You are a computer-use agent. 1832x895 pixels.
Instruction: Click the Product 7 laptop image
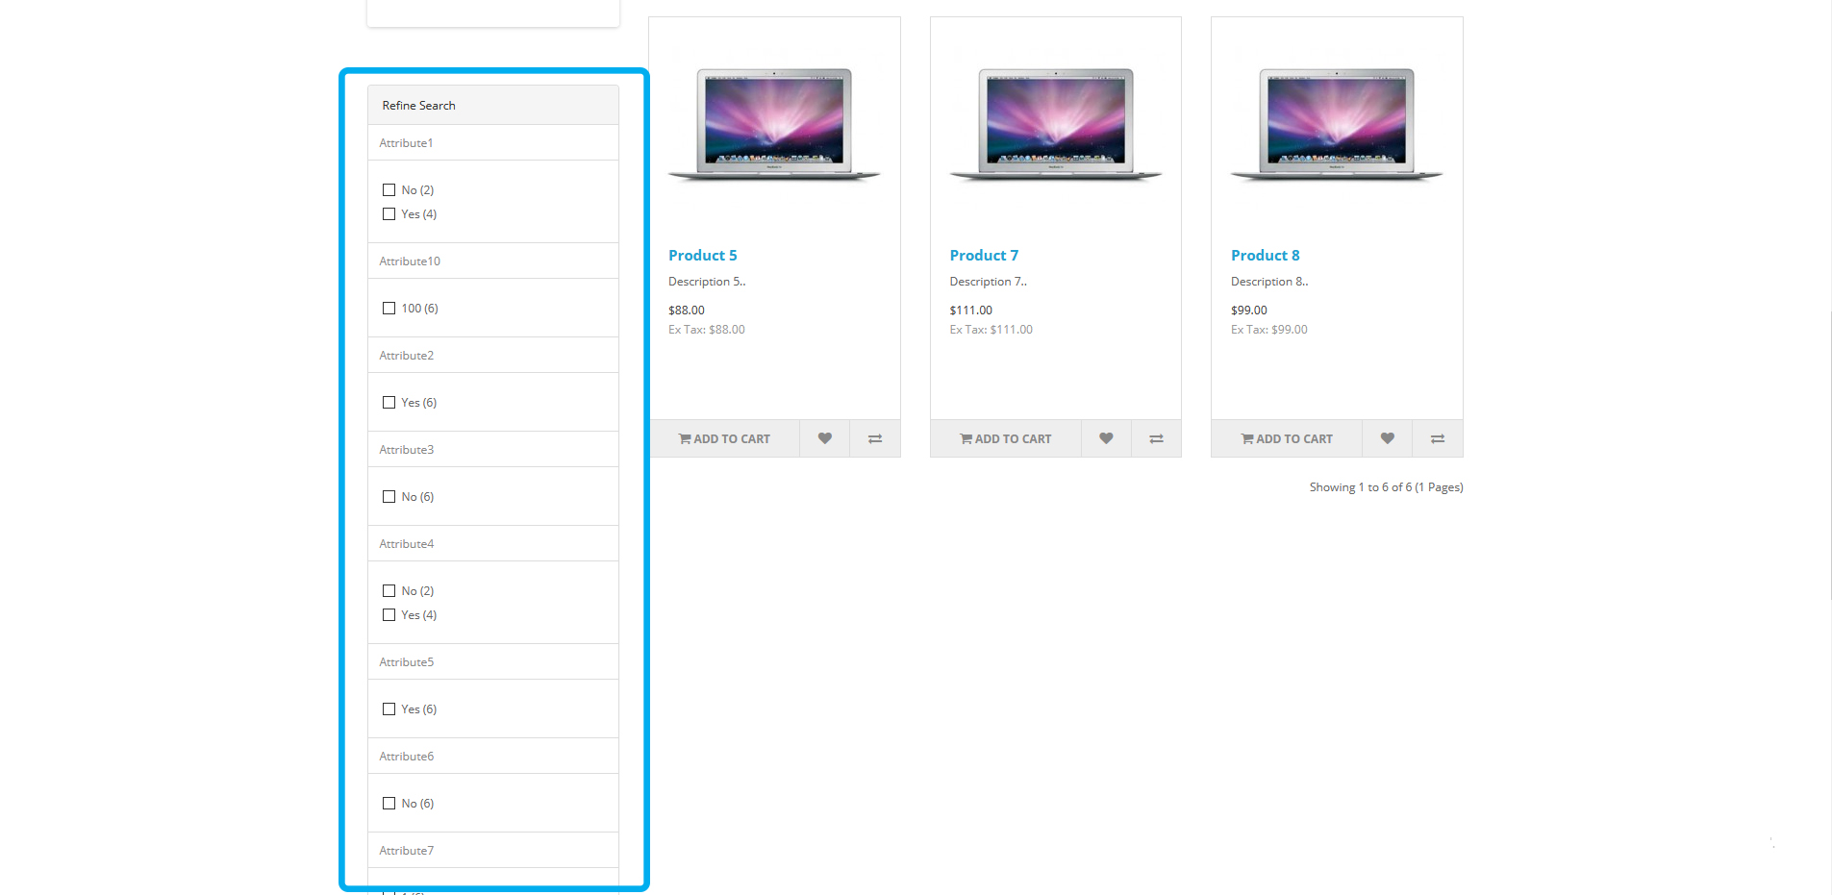(x=1056, y=125)
